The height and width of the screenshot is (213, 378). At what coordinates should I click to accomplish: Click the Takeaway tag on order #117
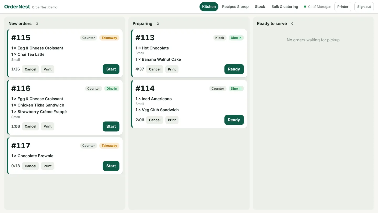[109, 146]
